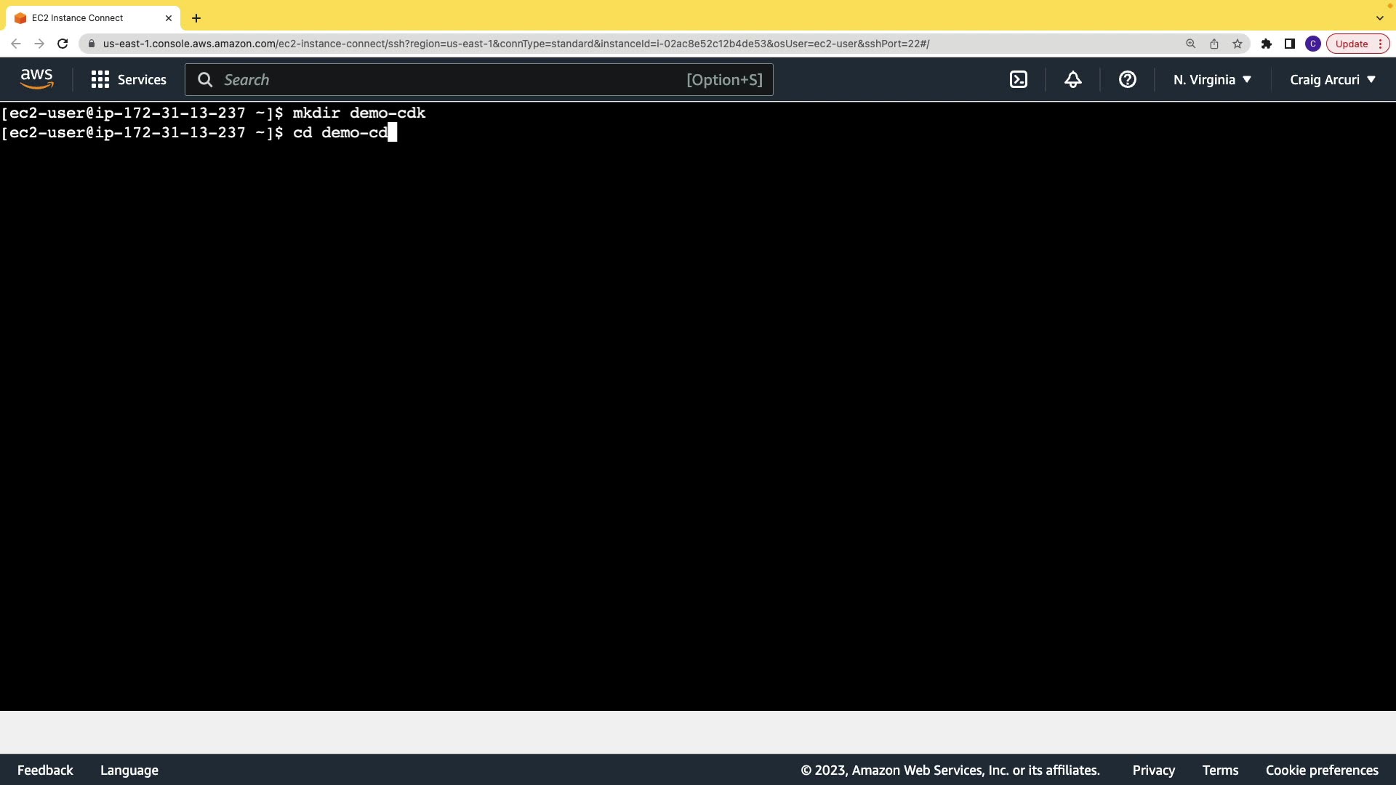1396x785 pixels.
Task: Expand the Craig Arcuri account menu
Action: point(1333,80)
